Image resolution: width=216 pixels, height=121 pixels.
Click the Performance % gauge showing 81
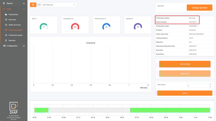coord(106,26)
